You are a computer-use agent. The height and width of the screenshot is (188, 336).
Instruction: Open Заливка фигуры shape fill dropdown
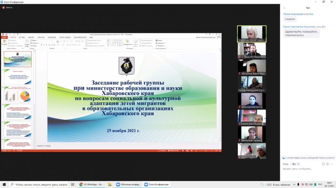click(x=146, y=40)
